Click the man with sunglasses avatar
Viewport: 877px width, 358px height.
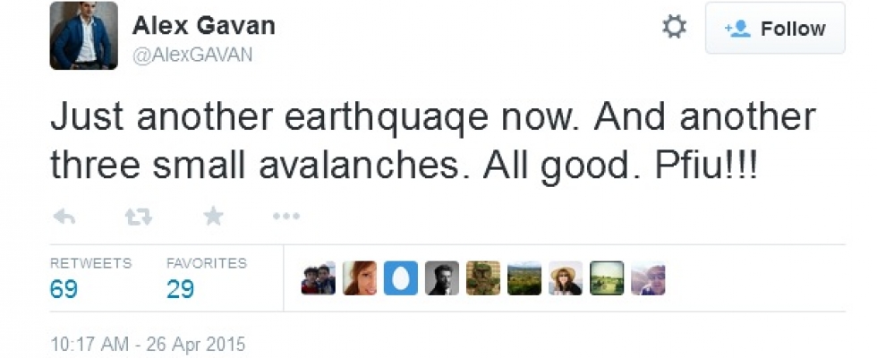point(648,278)
